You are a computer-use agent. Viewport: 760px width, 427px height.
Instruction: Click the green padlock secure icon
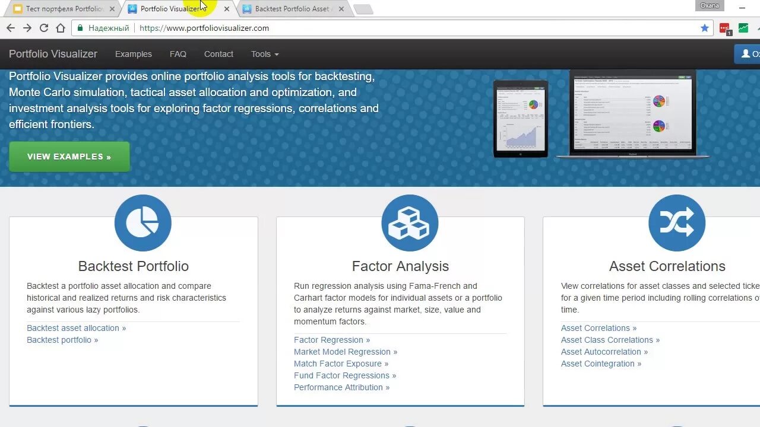coord(80,28)
